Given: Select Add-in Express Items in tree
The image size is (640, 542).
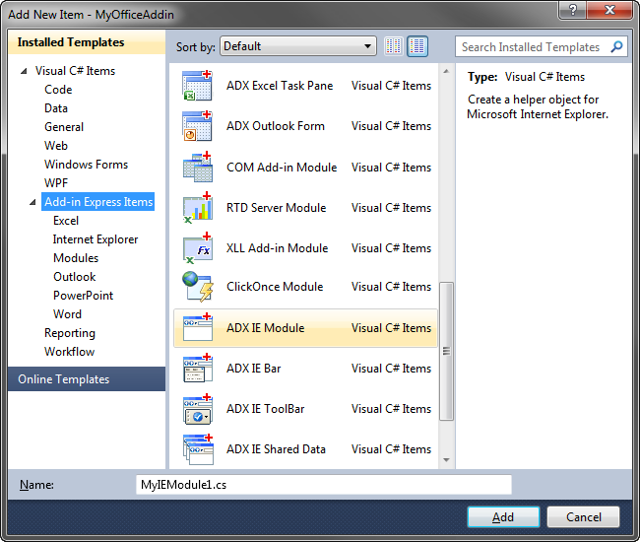Looking at the screenshot, I should click(98, 202).
